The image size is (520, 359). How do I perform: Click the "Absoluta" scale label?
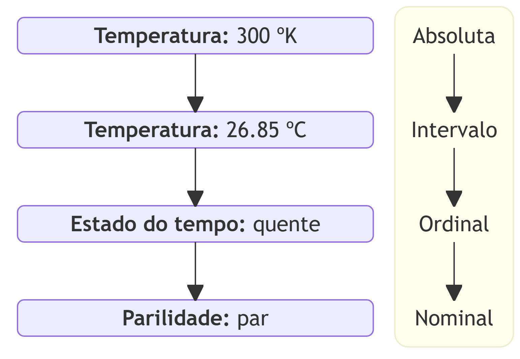pos(454,36)
